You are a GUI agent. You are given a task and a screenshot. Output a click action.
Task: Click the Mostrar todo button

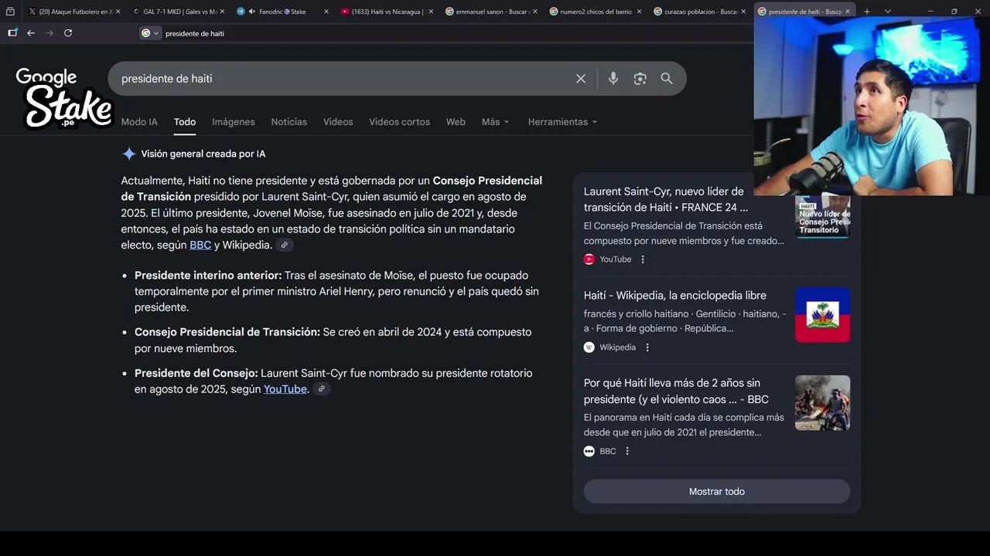717,491
